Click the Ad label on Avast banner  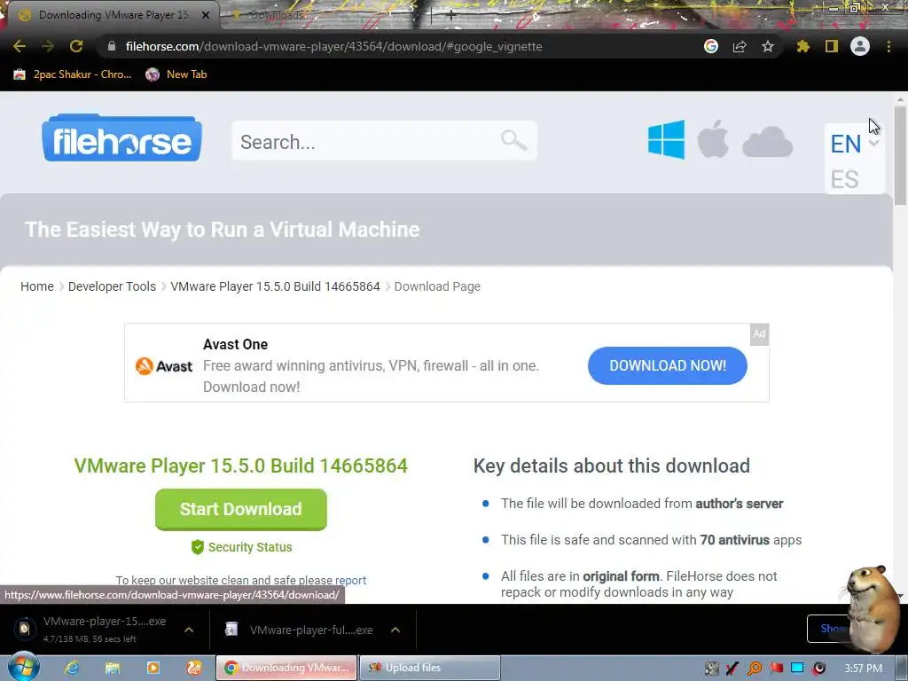click(759, 334)
